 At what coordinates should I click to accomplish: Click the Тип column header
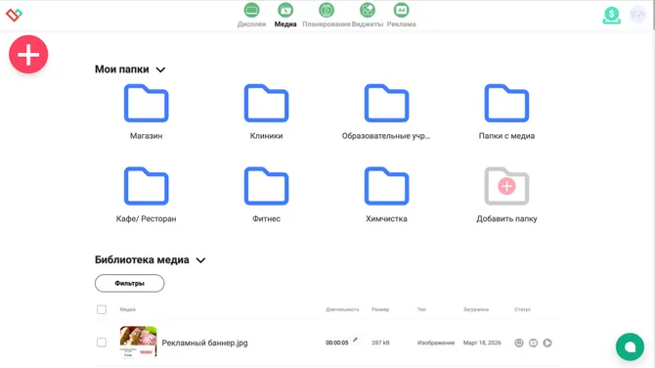pyautogui.click(x=421, y=309)
